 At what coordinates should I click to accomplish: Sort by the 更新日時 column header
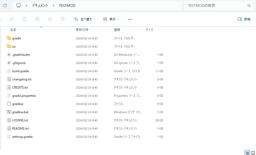[x=82, y=30]
